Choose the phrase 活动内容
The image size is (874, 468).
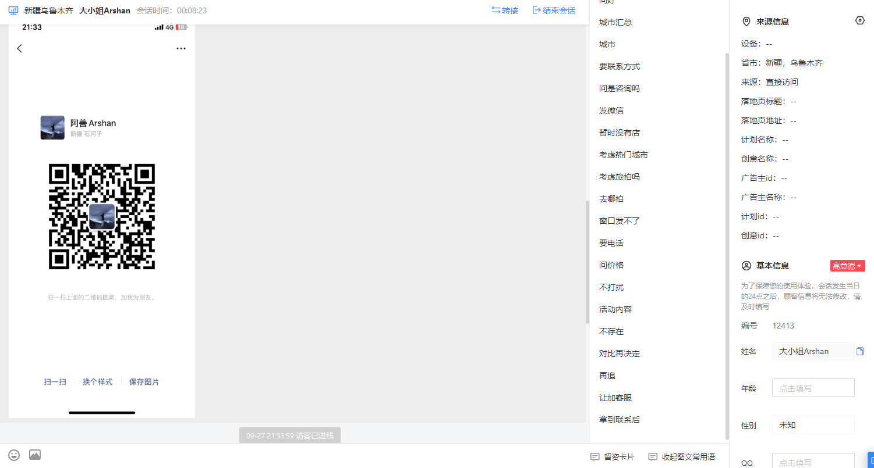(615, 309)
